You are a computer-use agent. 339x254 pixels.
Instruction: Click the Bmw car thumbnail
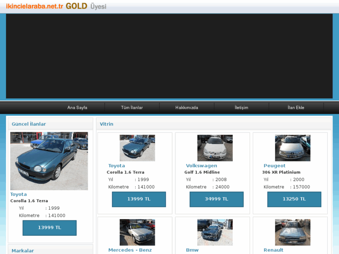point(215,232)
